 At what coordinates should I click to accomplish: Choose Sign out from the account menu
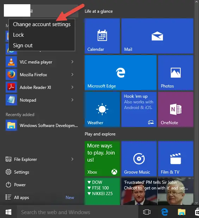tap(42, 46)
